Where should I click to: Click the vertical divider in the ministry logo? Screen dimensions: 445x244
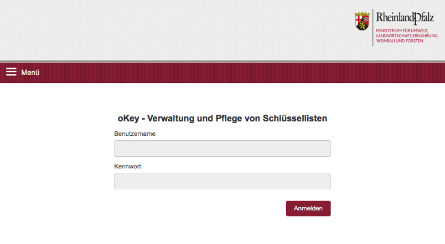point(373,27)
